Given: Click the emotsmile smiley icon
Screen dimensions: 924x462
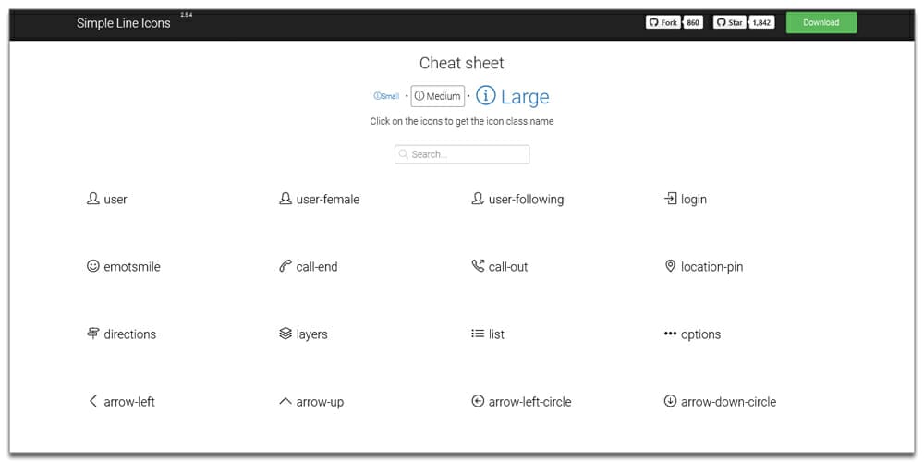Looking at the screenshot, I should coord(92,266).
